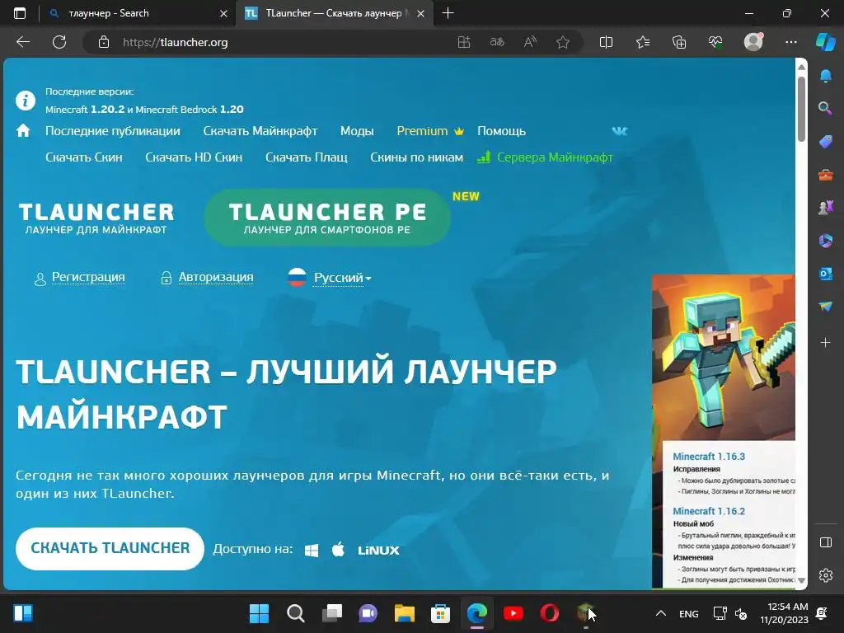The width and height of the screenshot is (844, 633).
Task: Click the home icon in site navigation
Action: 23,131
